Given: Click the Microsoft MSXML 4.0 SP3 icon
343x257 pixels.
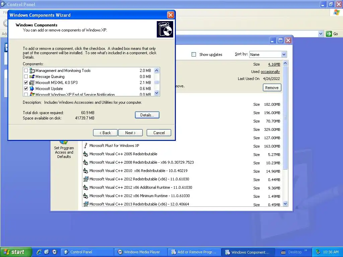Looking at the screenshot, I should pyautogui.click(x=32, y=82).
